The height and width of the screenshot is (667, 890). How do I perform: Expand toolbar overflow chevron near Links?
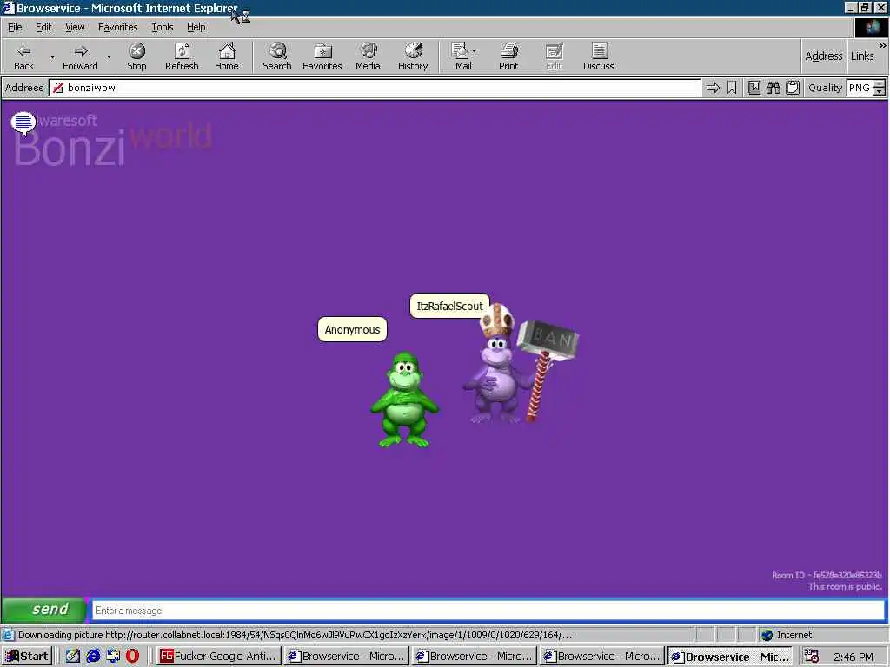883,45
